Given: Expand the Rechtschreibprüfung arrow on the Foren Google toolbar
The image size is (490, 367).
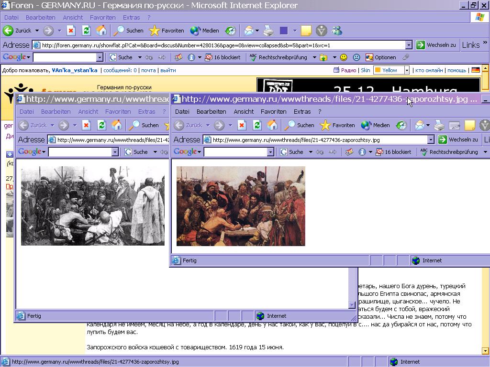Looking at the screenshot, I should (x=314, y=57).
